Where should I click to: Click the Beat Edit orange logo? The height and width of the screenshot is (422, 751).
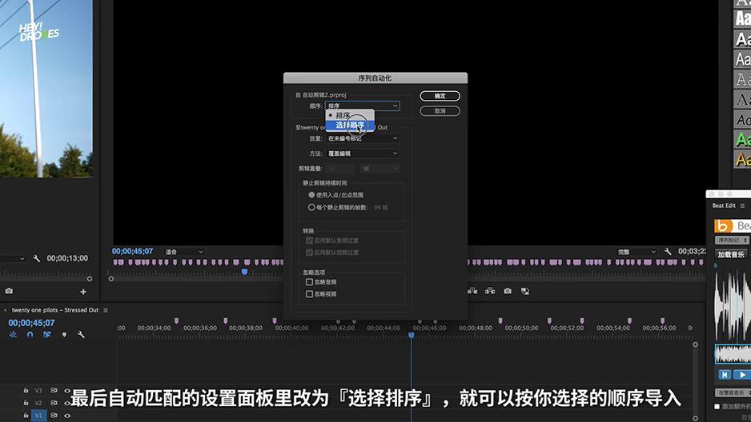coord(723,225)
